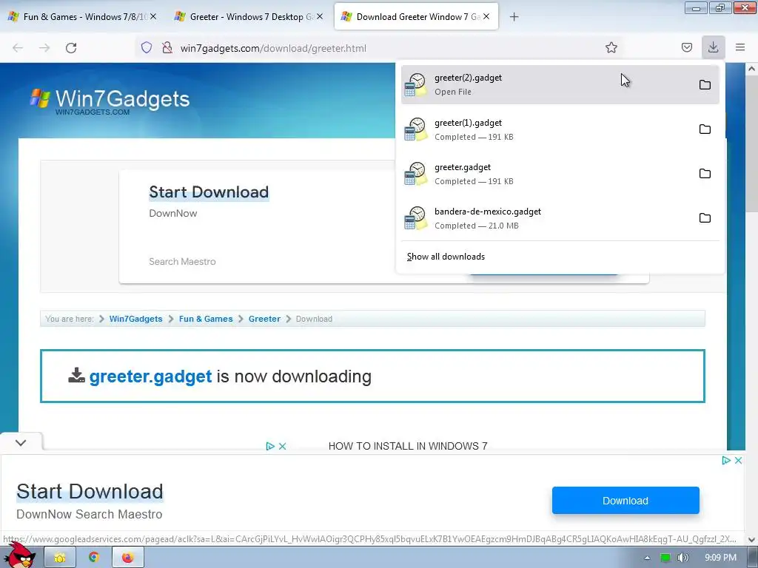Click Start Download in bottom banner

[x=90, y=492]
